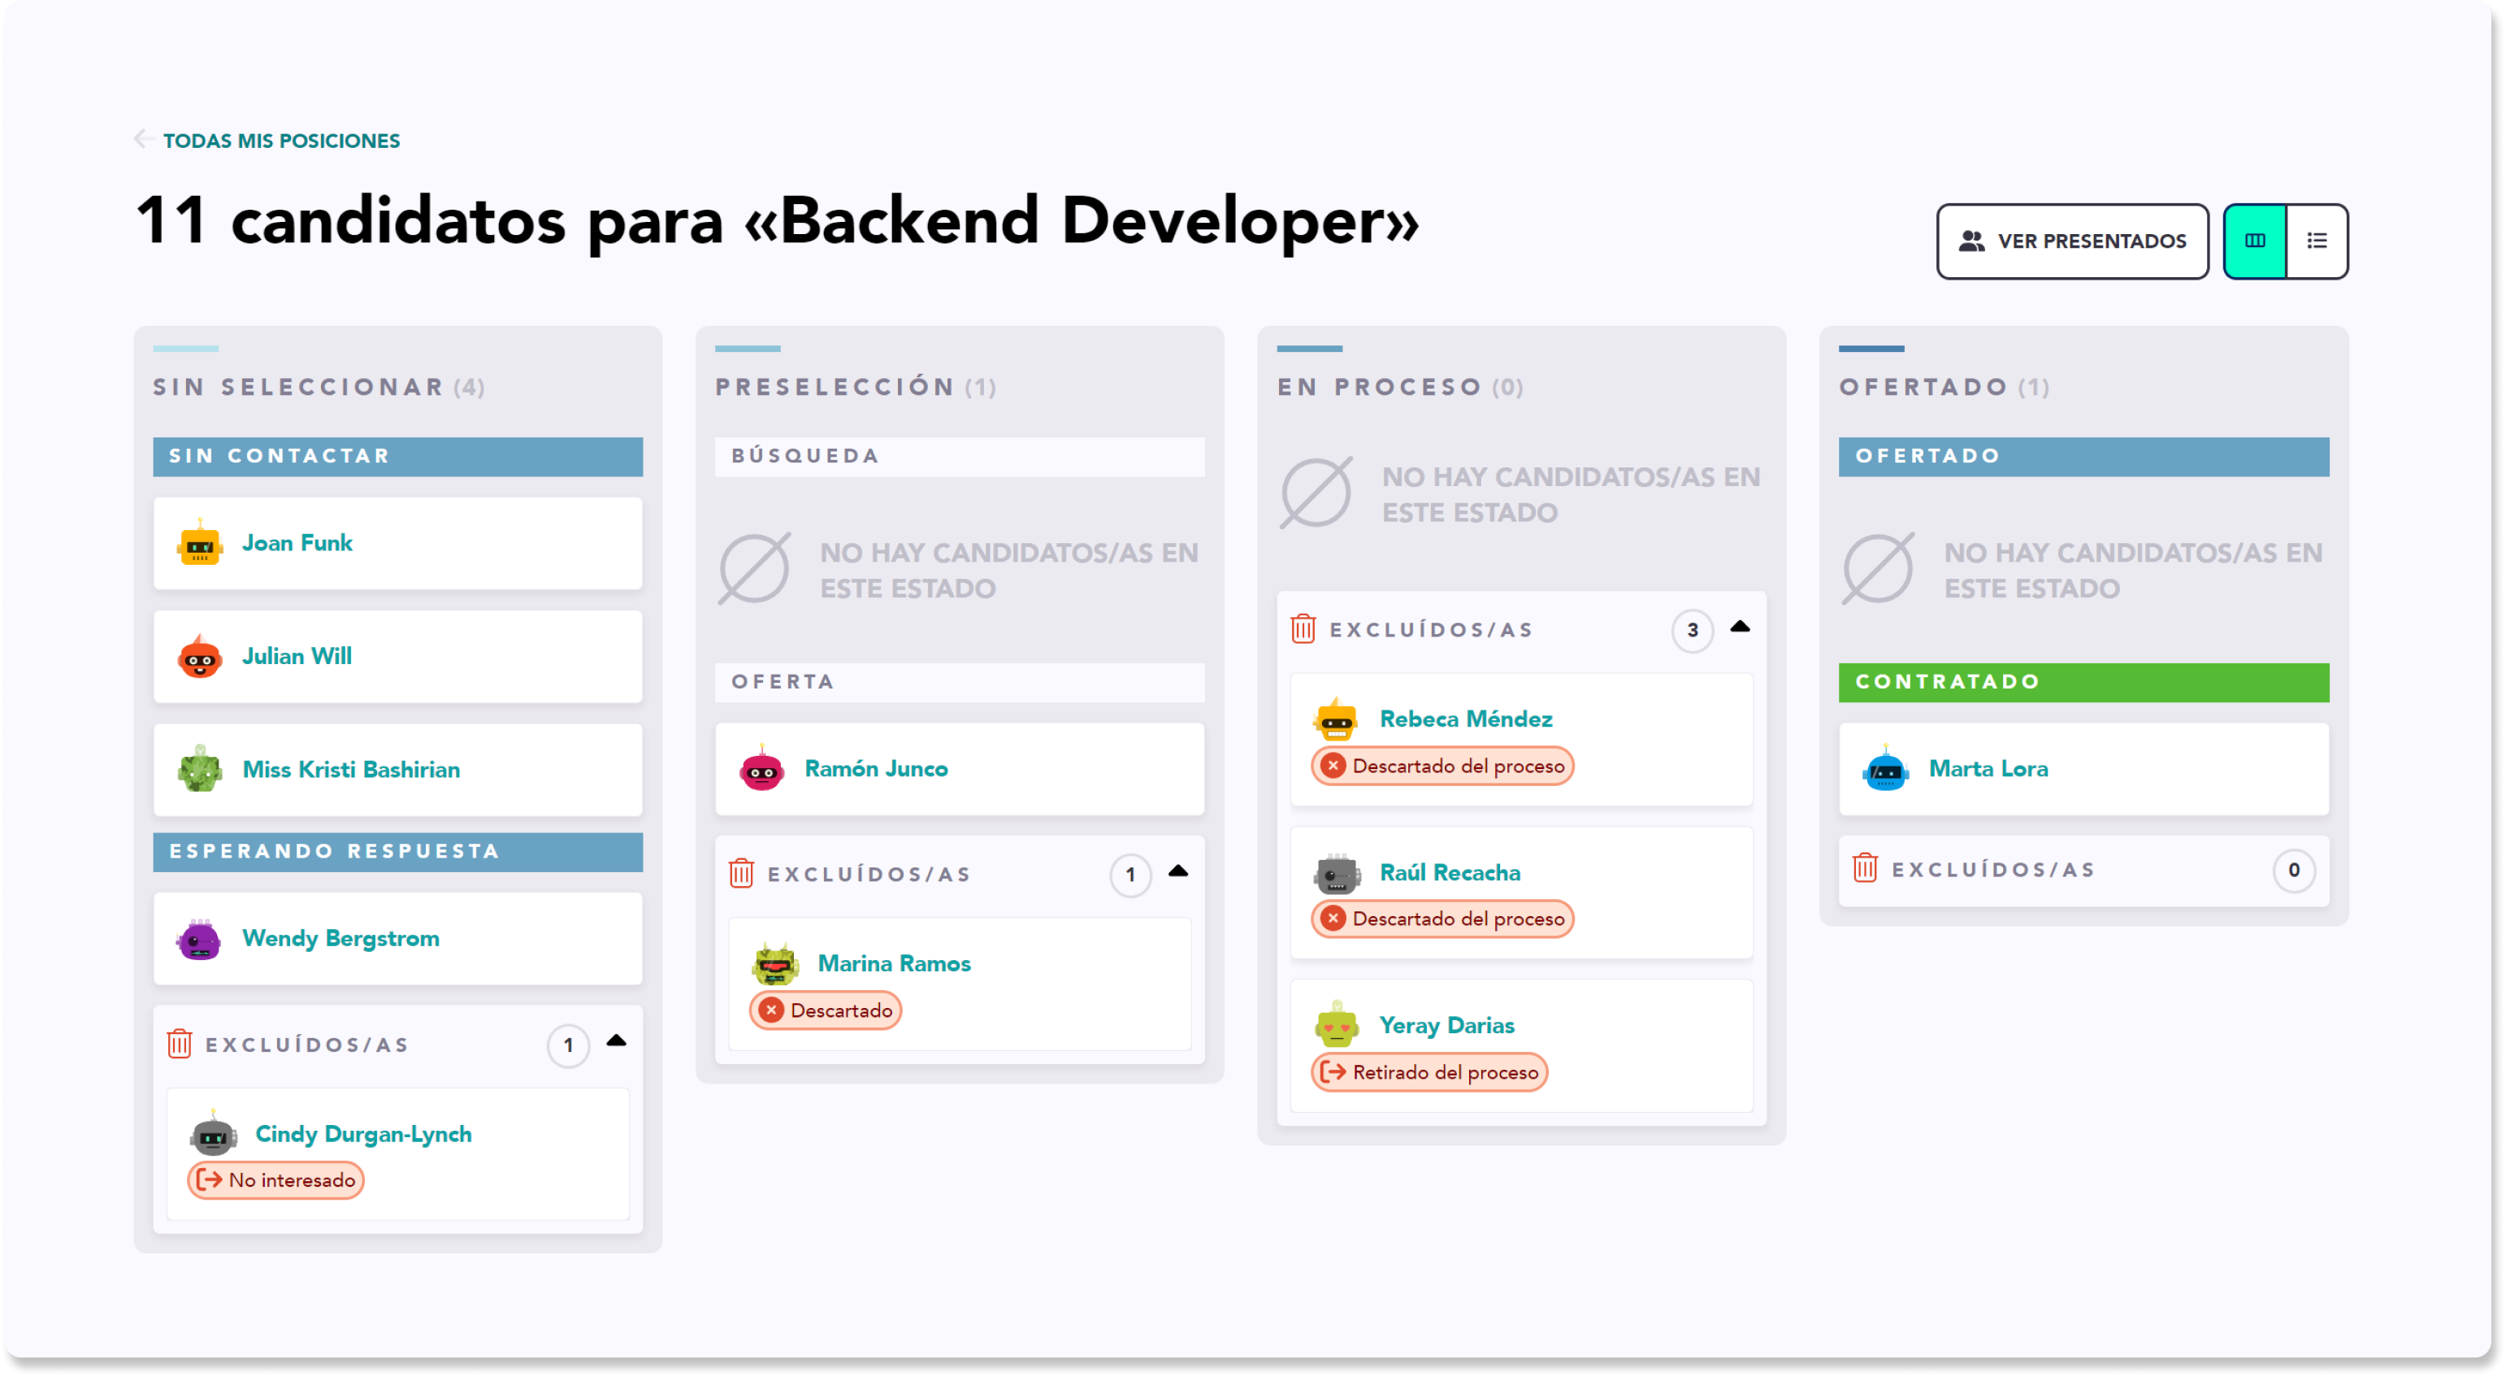Select the Sin contactar status header
The width and height of the screenshot is (2506, 1377).
coord(397,456)
